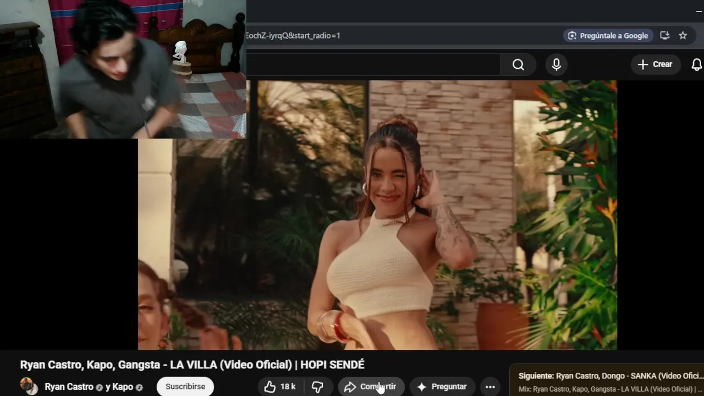Click the video player area
The image size is (704, 396).
point(377,215)
